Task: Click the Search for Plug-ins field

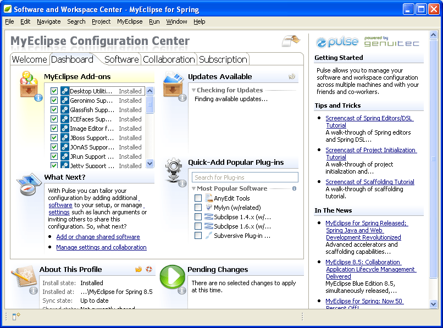Action: 245,177
